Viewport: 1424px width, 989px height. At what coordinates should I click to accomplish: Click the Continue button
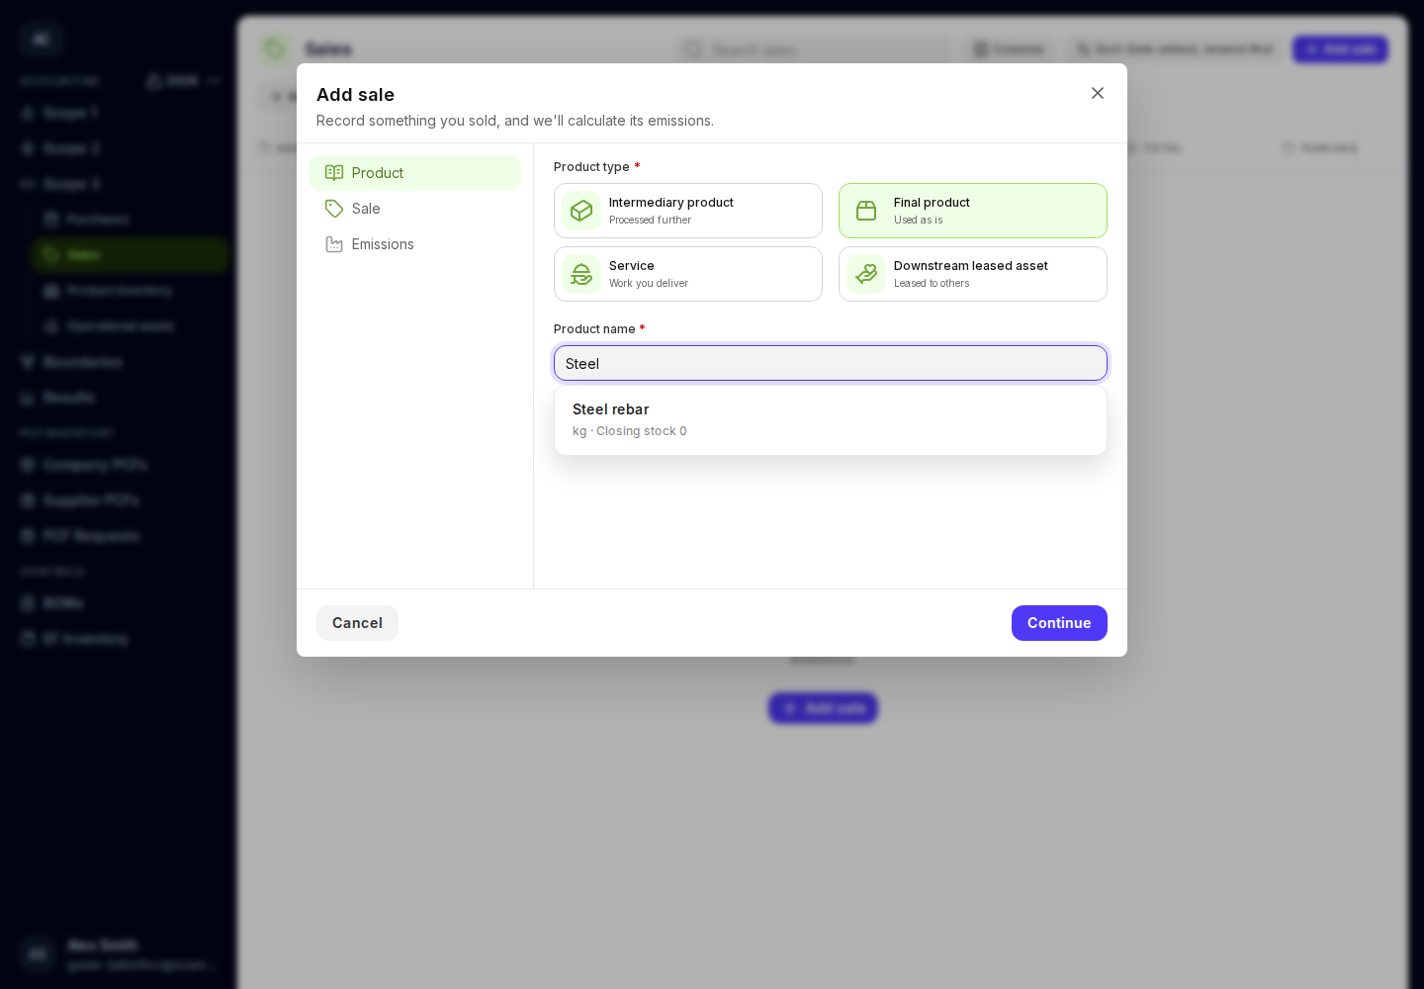click(x=1059, y=623)
